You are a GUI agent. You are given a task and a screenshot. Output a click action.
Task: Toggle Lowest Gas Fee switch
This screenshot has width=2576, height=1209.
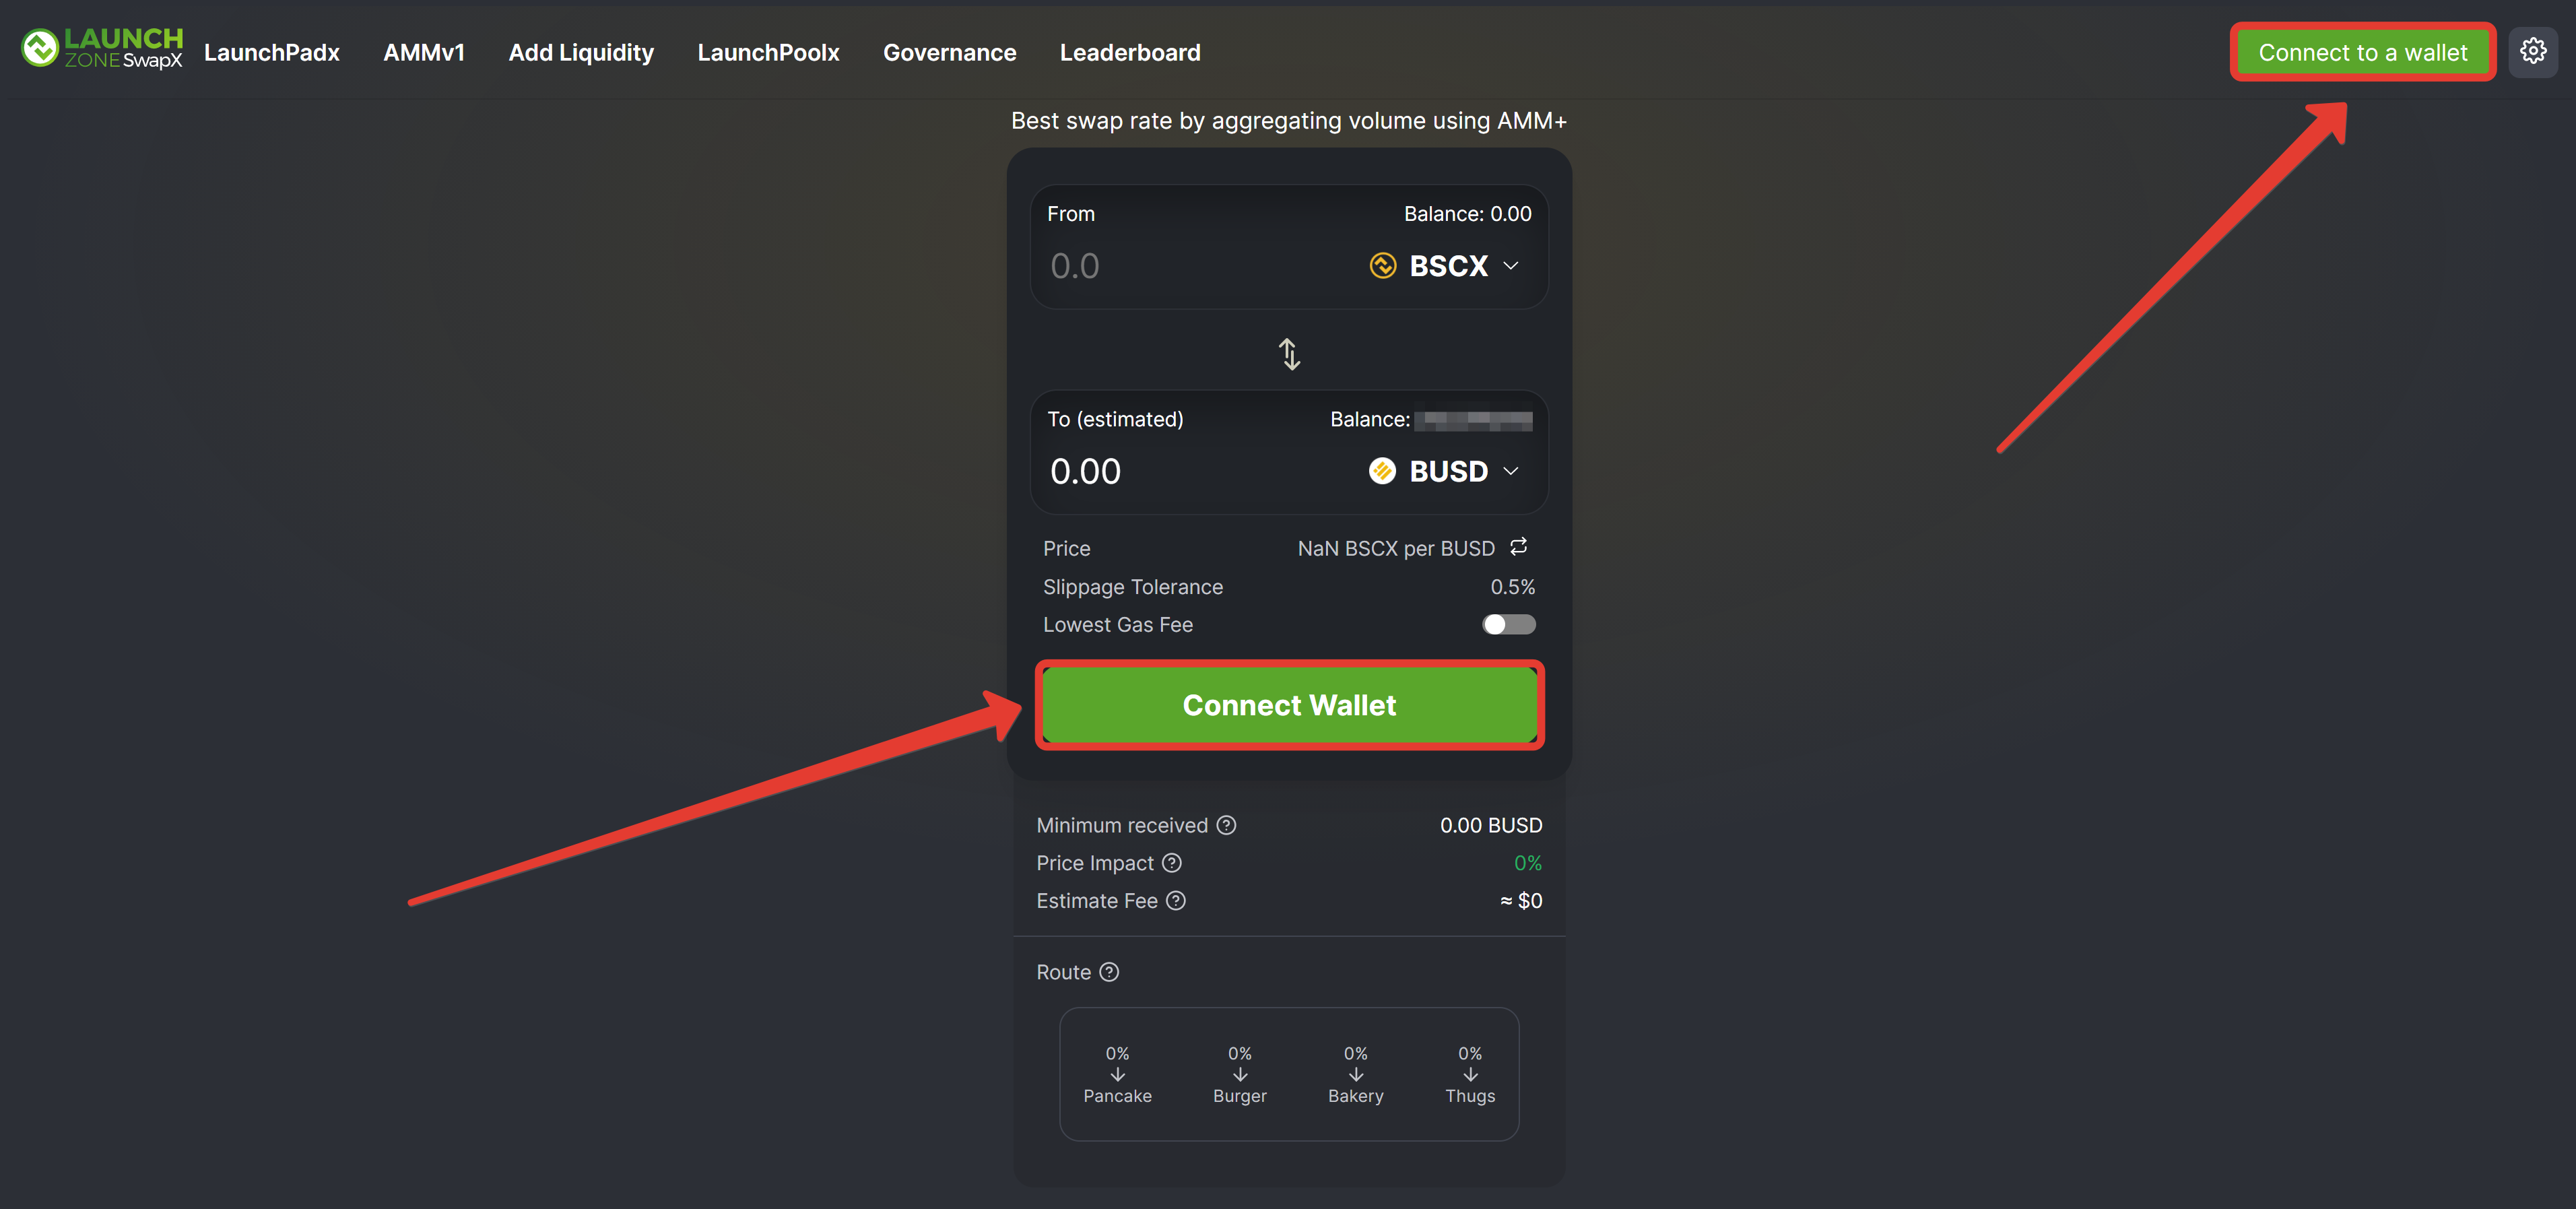[1508, 625]
